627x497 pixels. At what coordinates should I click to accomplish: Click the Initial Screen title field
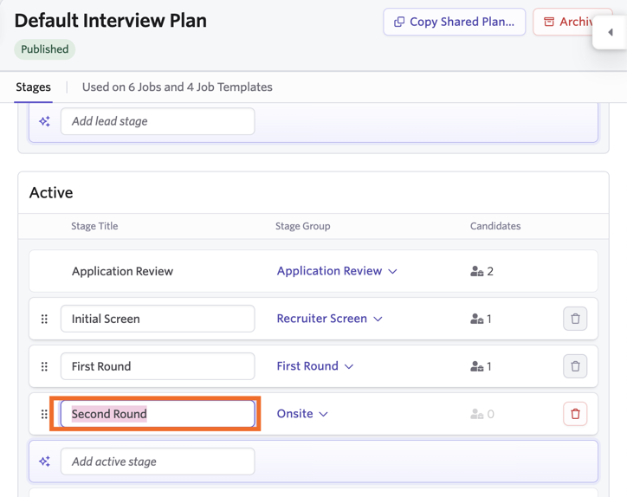point(158,319)
